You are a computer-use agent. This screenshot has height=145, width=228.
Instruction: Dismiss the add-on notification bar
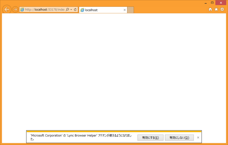(198, 137)
